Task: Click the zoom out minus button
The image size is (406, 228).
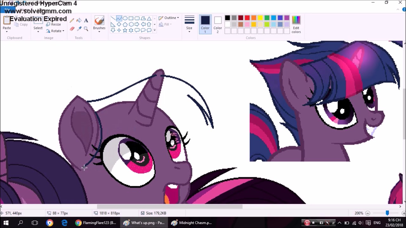Action: click(x=368, y=213)
